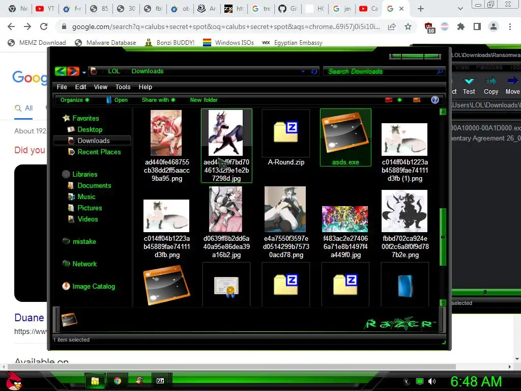Open Explorer recent locations dropdown arrow
This screenshot has height=391, width=521.
(84, 72)
